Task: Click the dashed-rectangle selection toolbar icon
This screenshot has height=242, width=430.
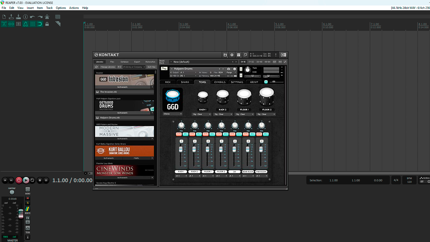Action: (58, 17)
